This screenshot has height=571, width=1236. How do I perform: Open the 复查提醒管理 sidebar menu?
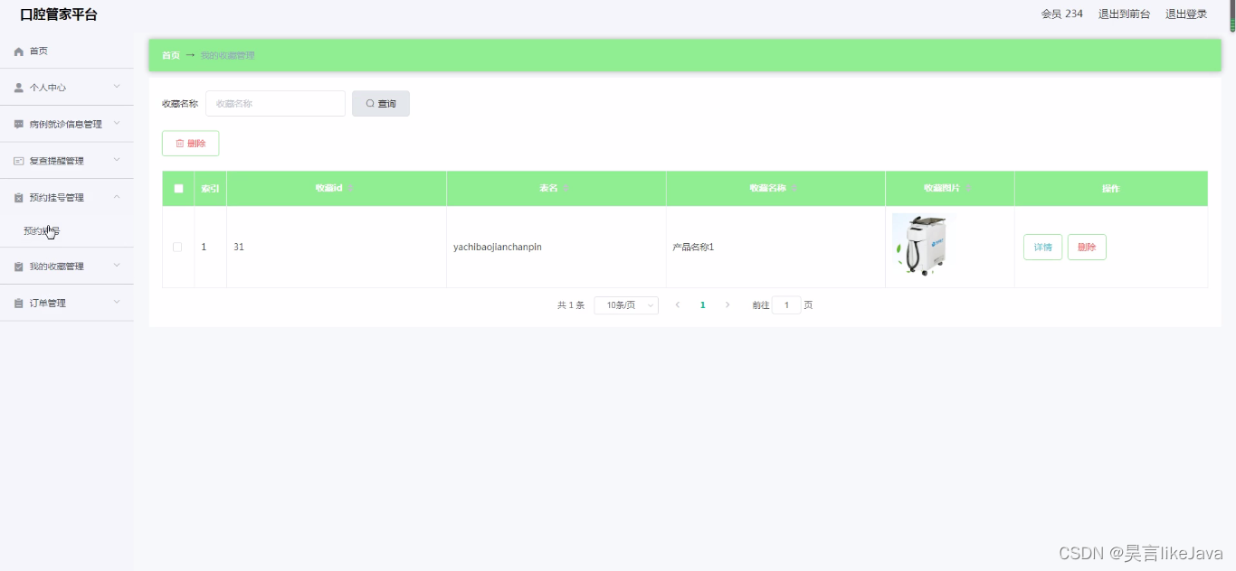67,161
